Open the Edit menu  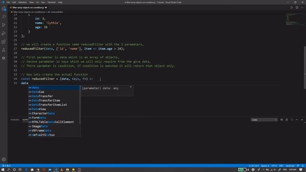pyautogui.click(x=14, y=2)
